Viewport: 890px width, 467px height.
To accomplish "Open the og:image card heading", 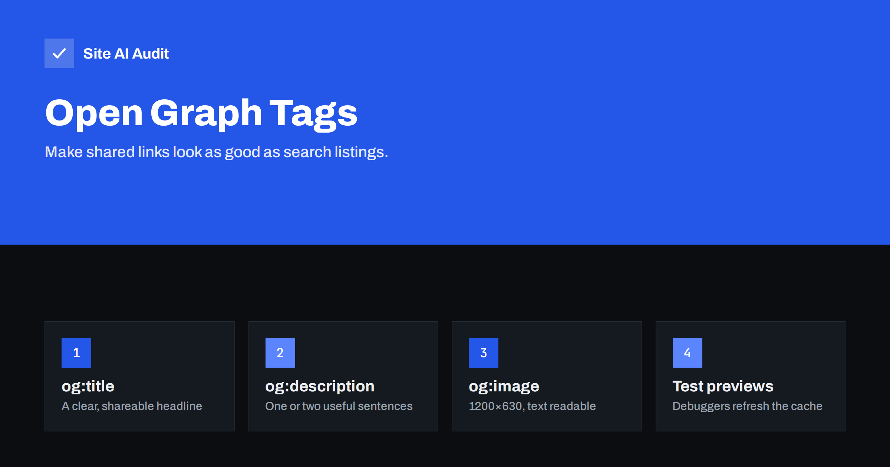I will click(504, 387).
